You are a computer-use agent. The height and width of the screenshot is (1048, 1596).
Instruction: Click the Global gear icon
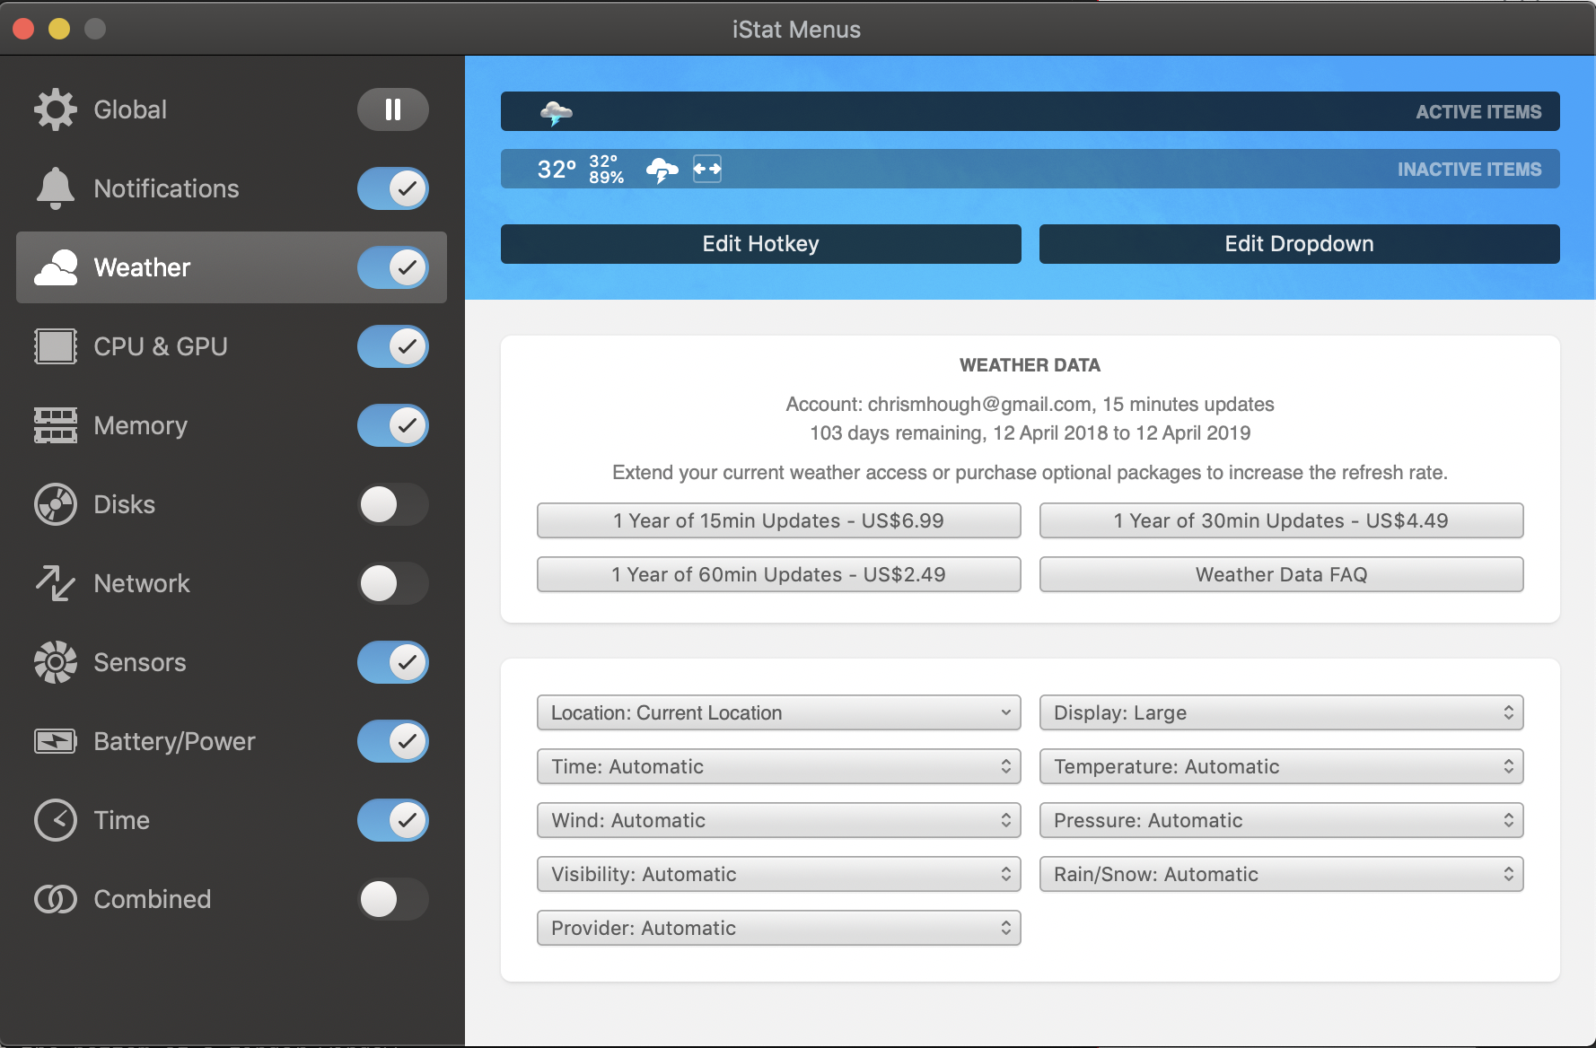pos(56,109)
